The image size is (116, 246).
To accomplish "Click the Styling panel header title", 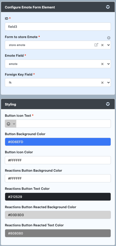I will coord(10,104).
